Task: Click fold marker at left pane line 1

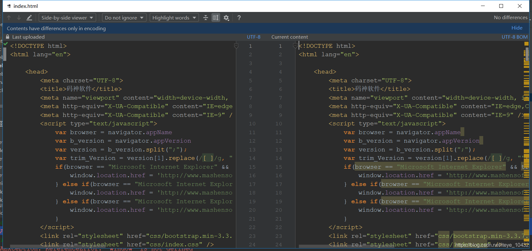Action: point(236,46)
